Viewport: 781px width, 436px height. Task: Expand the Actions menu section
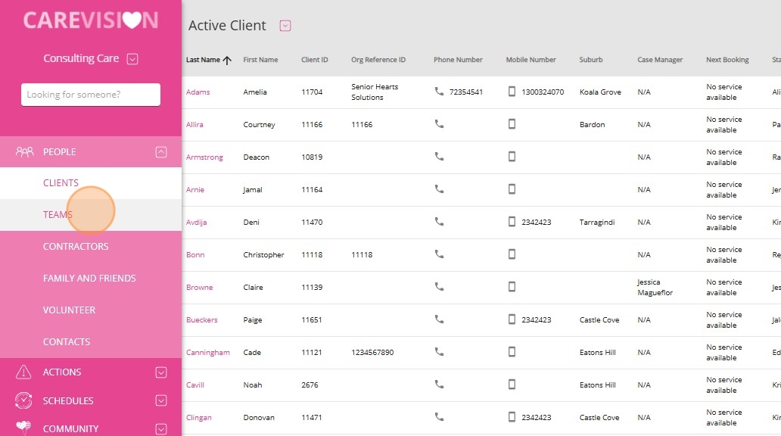(161, 372)
